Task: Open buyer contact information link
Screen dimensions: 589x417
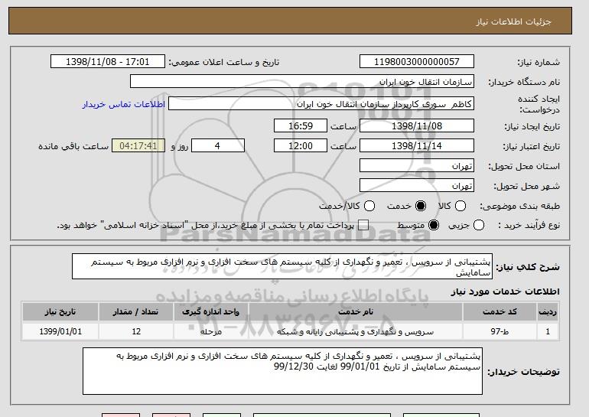Action: point(124,104)
